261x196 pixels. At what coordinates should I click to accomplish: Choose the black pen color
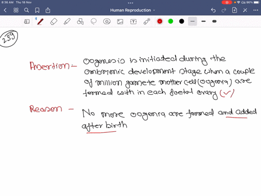(182, 21)
